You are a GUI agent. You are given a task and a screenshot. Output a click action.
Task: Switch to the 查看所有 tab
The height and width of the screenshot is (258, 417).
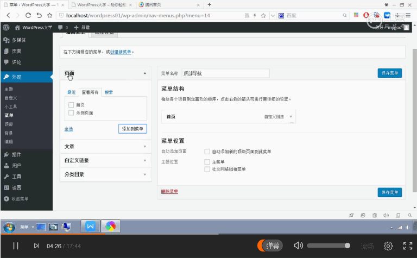pos(90,92)
